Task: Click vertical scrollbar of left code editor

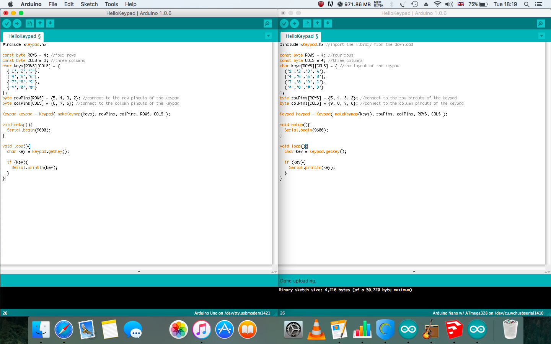Action: (x=274, y=153)
